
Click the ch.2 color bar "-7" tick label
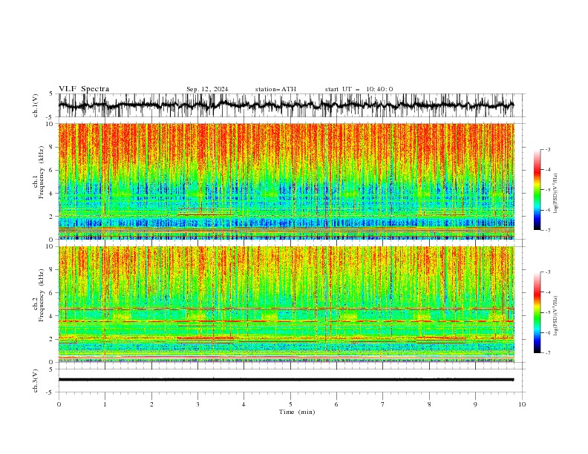click(548, 353)
